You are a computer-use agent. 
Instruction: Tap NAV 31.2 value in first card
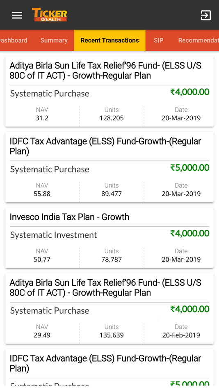click(42, 118)
